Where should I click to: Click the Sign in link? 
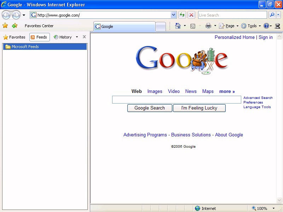click(x=266, y=37)
